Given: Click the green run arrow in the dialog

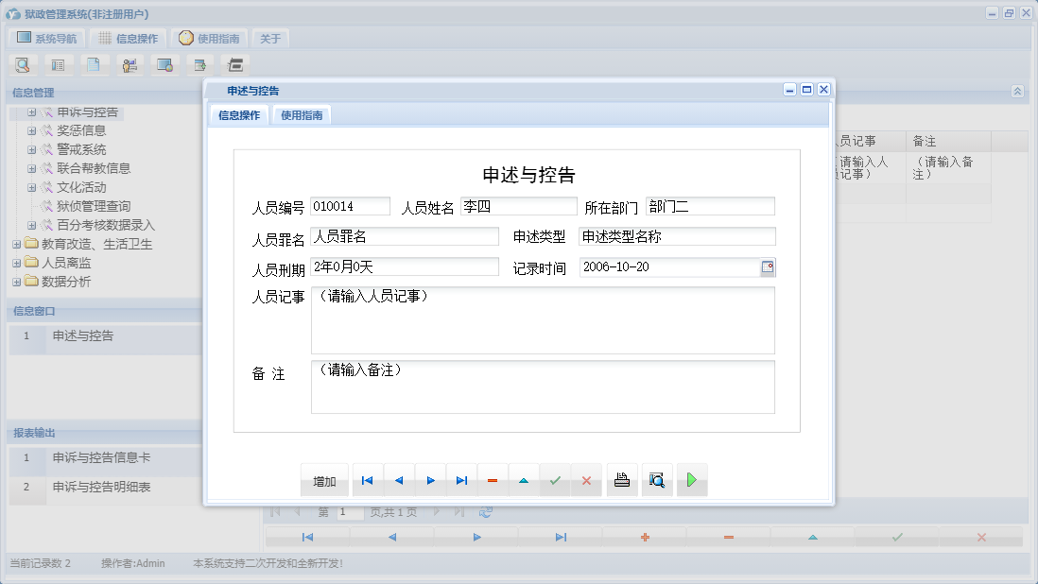Looking at the screenshot, I should coord(692,480).
